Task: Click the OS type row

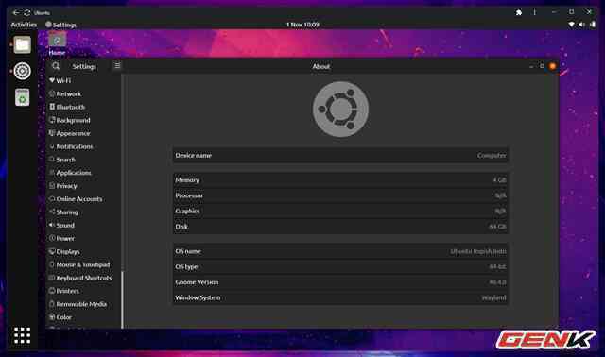Action: (x=340, y=266)
